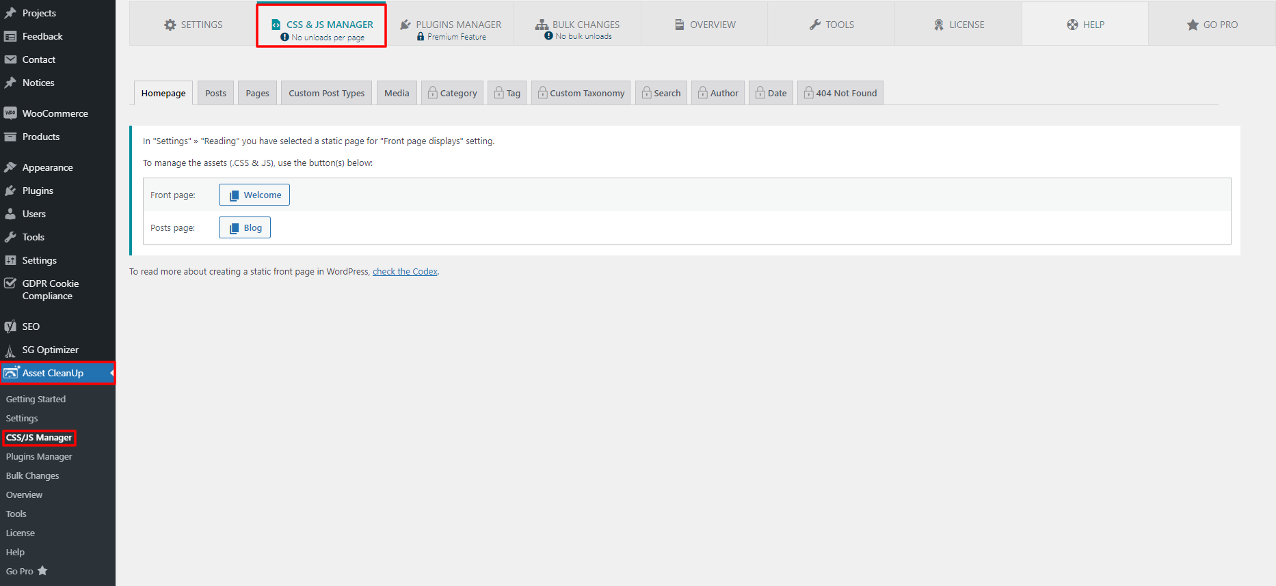Open CSS/JS Manager in sidebar submenu
The image size is (1276, 586).
[39, 437]
